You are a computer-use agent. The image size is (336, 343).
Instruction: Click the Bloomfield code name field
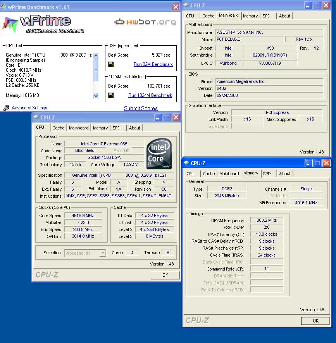point(85,150)
